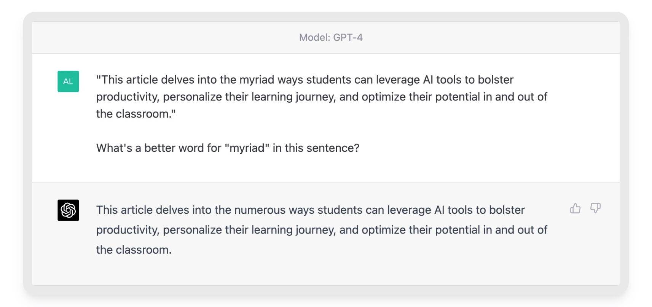
Task: Click bolster at the end of the response's first line
Action: (x=507, y=210)
